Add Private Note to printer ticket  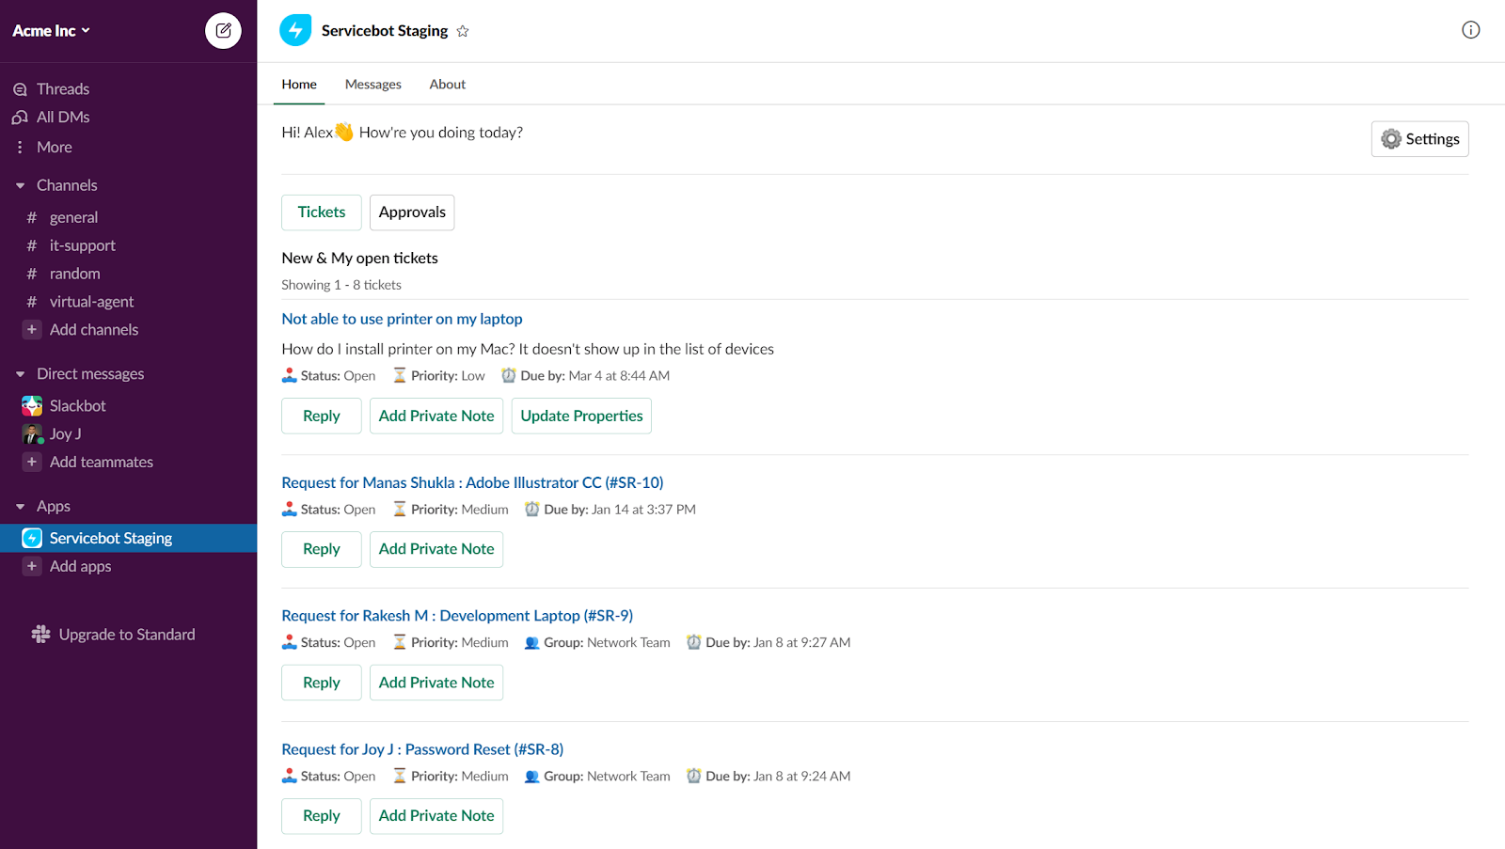[x=436, y=417]
